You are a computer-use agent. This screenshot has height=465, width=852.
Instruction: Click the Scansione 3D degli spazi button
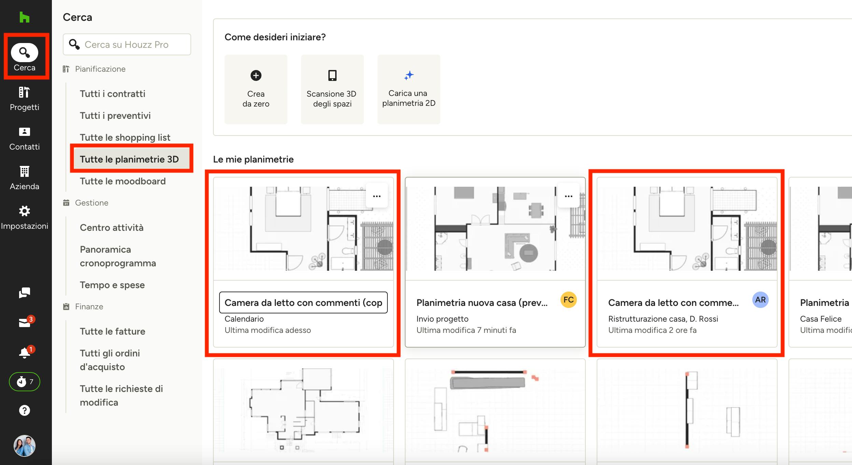pyautogui.click(x=332, y=89)
